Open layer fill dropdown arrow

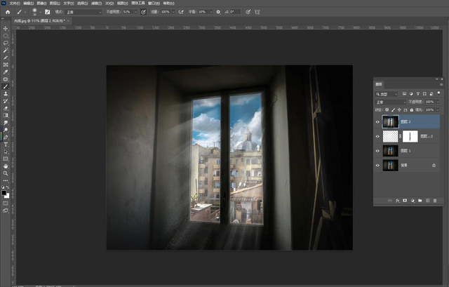pos(438,109)
